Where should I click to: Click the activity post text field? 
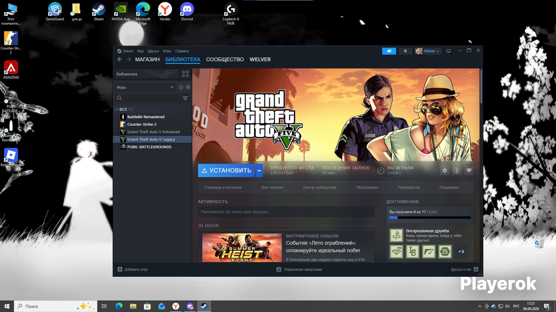click(286, 212)
